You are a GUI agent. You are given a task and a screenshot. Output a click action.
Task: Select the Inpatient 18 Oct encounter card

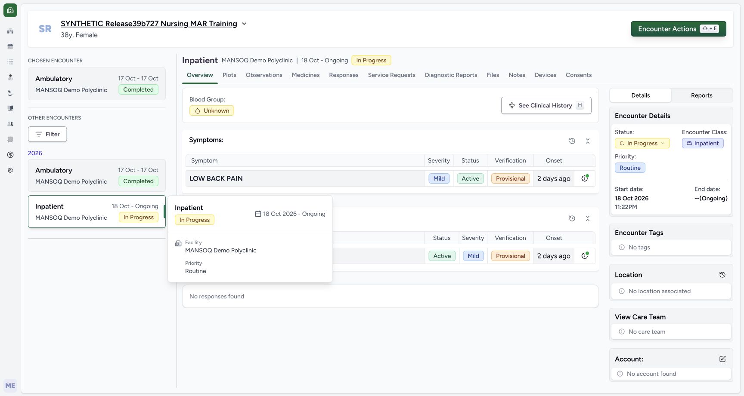(97, 212)
